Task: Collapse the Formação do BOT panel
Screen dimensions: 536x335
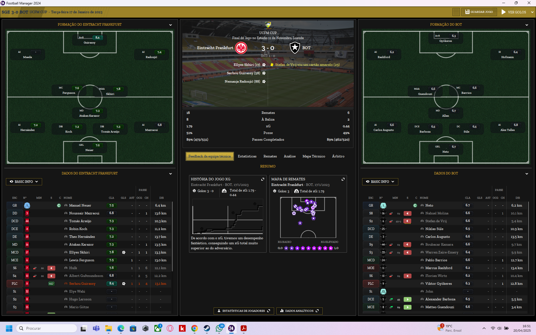Action: pos(527,25)
